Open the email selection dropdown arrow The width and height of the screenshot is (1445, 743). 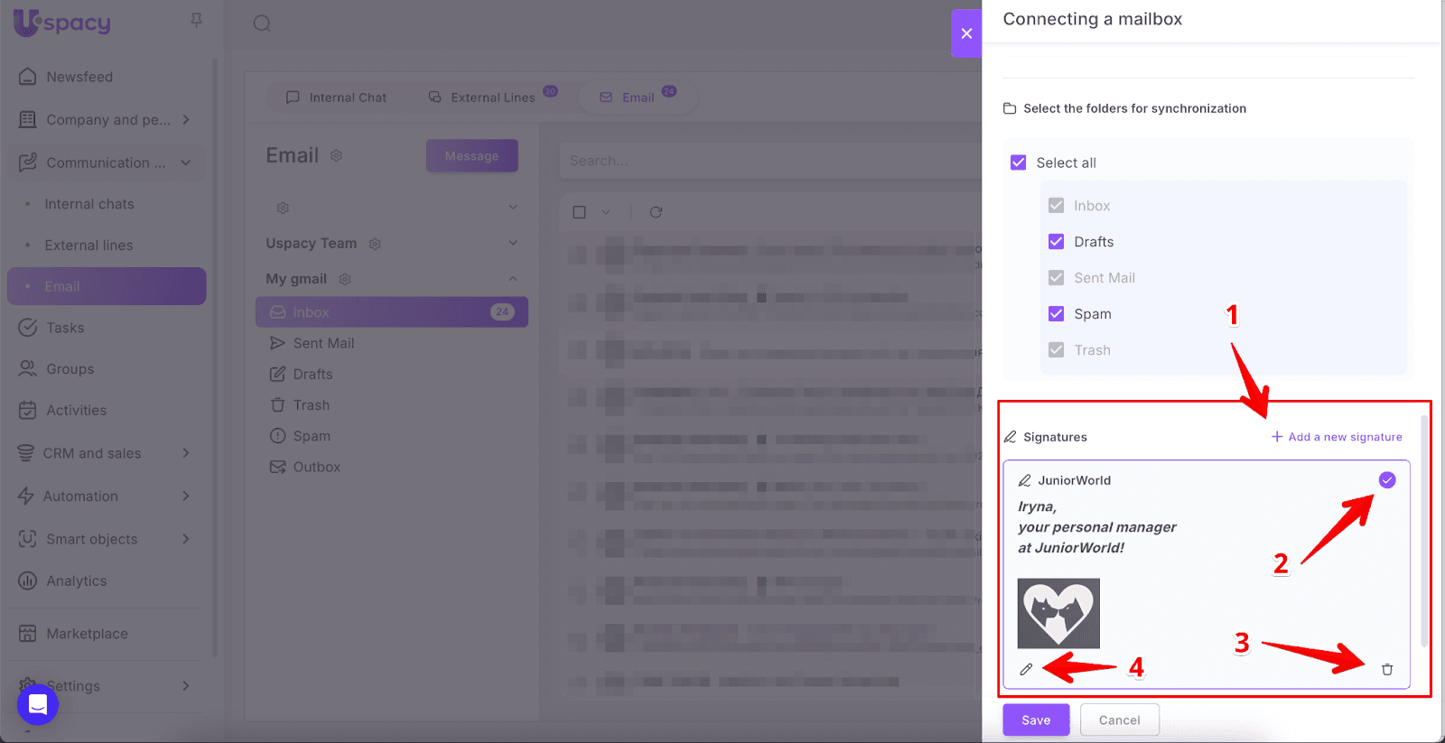tap(606, 212)
